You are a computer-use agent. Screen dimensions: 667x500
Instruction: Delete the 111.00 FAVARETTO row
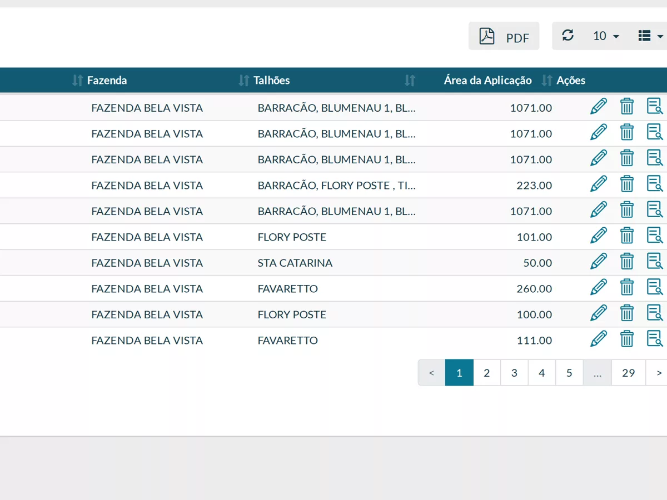click(x=627, y=339)
